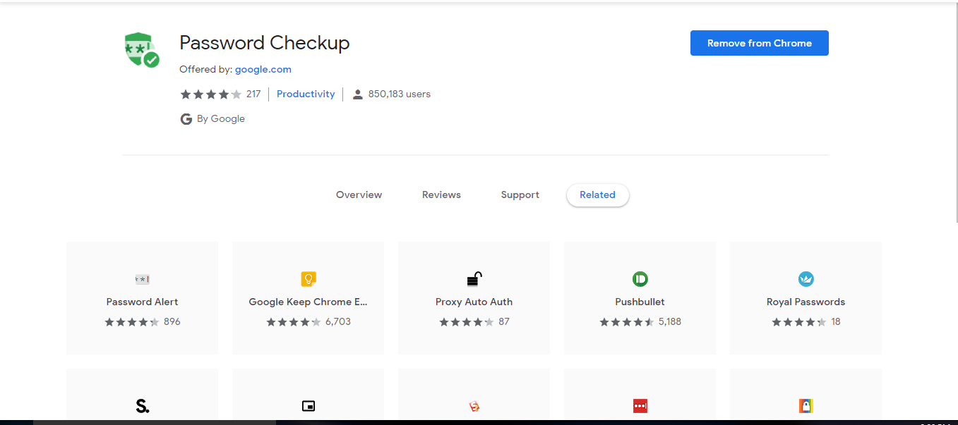958x425 pixels.
Task: Click the Password Checkup star rating
Action: pyautogui.click(x=211, y=94)
